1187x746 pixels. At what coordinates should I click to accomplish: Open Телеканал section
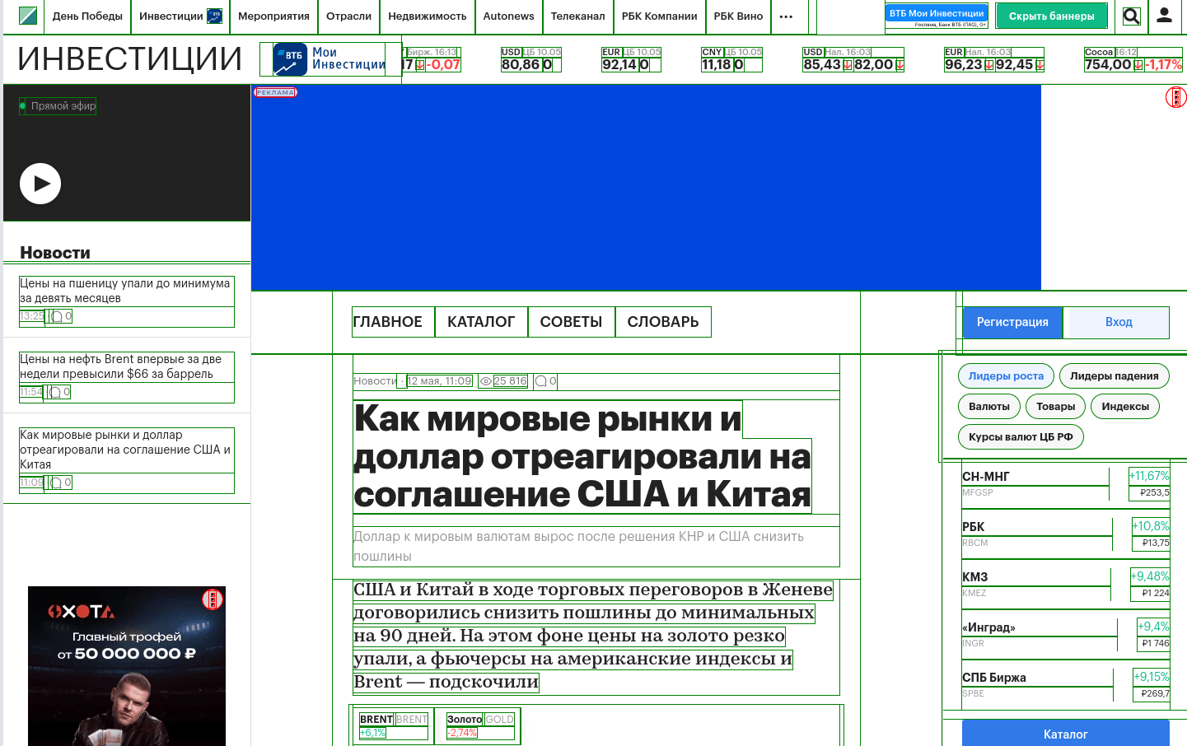coord(577,16)
